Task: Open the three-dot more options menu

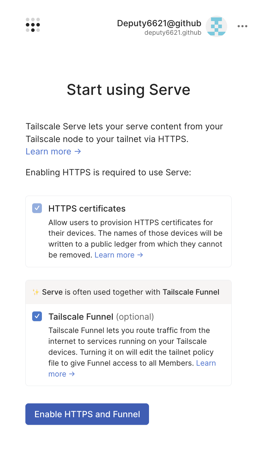Action: [243, 26]
